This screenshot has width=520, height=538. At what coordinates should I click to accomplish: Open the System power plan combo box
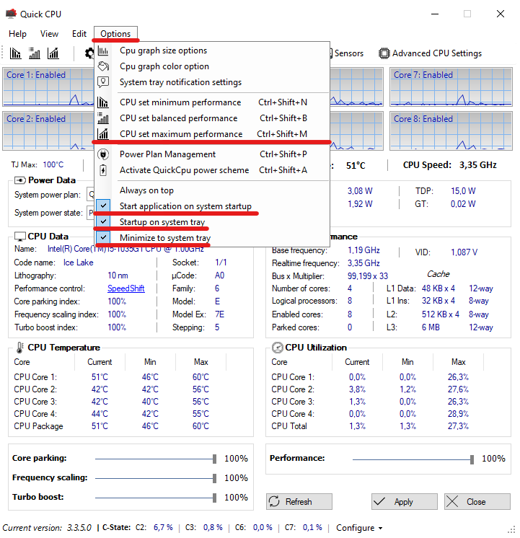coord(90,195)
